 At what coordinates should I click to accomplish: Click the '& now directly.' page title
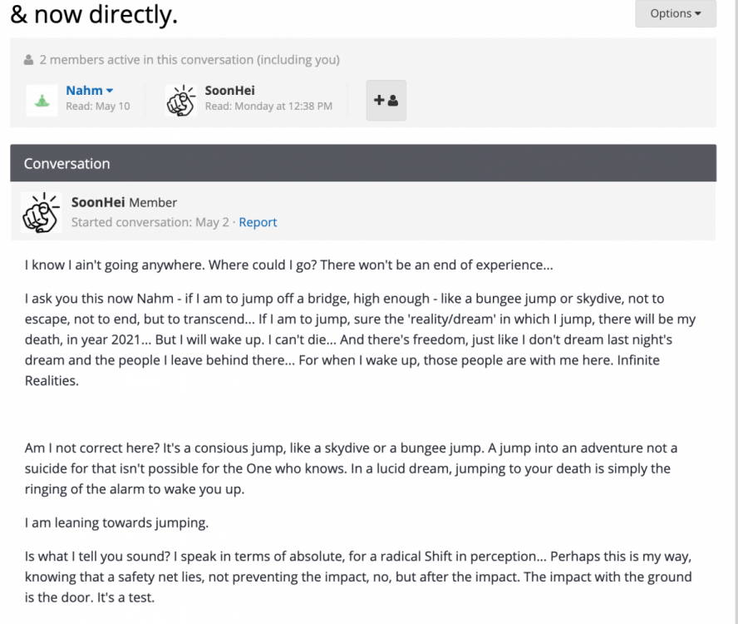pyautogui.click(x=95, y=13)
